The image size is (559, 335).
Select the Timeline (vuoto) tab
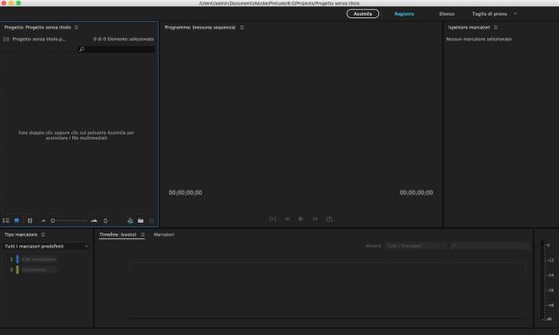[118, 235]
